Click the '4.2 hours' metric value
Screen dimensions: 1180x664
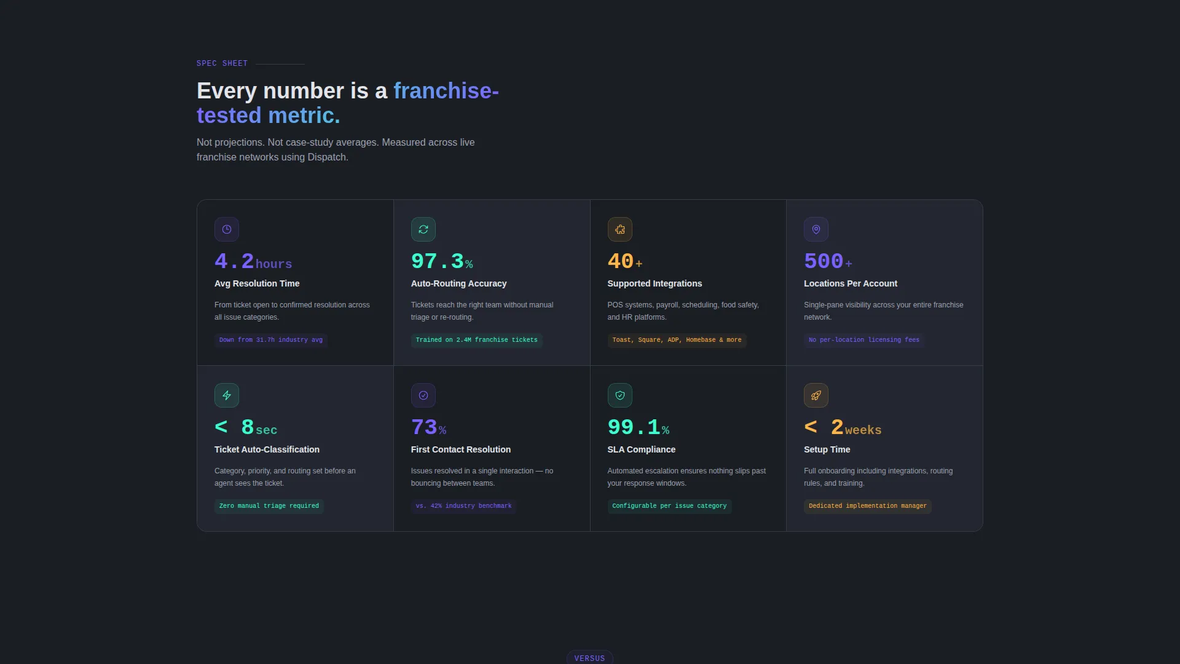tap(253, 261)
